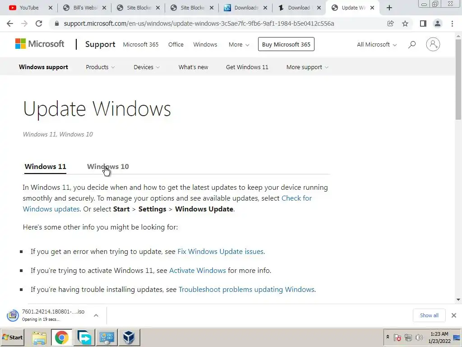Click the network tray icon

point(408,337)
